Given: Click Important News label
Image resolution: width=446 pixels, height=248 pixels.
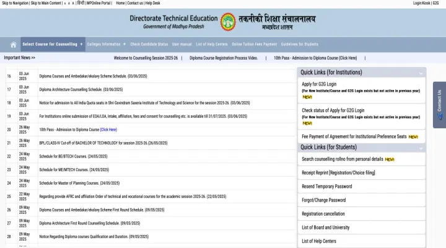Looking at the screenshot, I should [19, 58].
